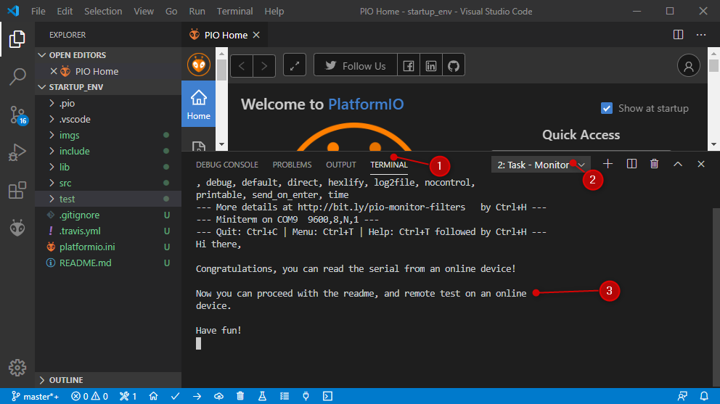Click PlatformIO Home icon in status bar

pos(153,396)
